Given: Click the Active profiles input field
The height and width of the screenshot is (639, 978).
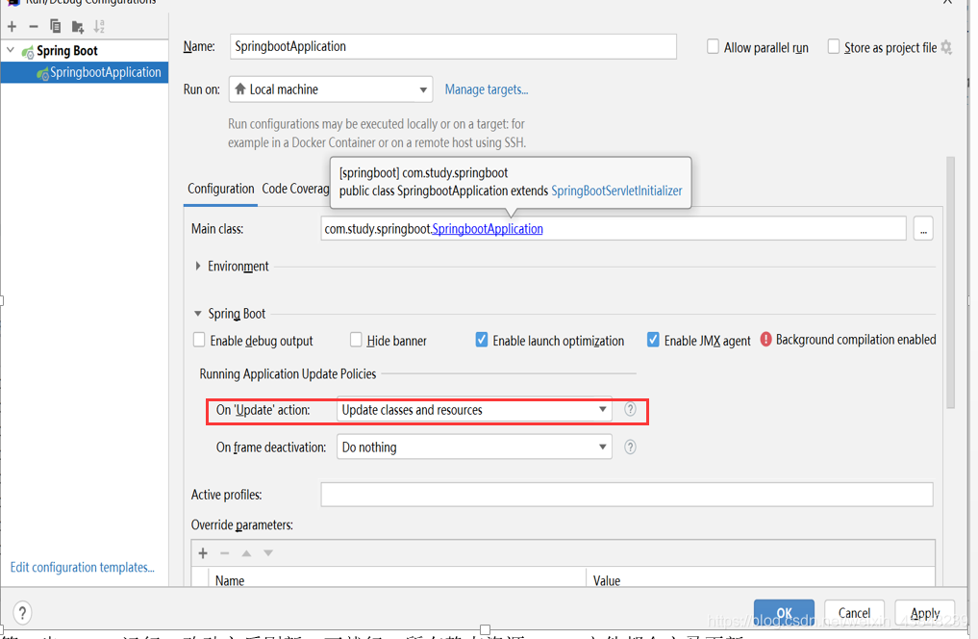Looking at the screenshot, I should pyautogui.click(x=627, y=495).
